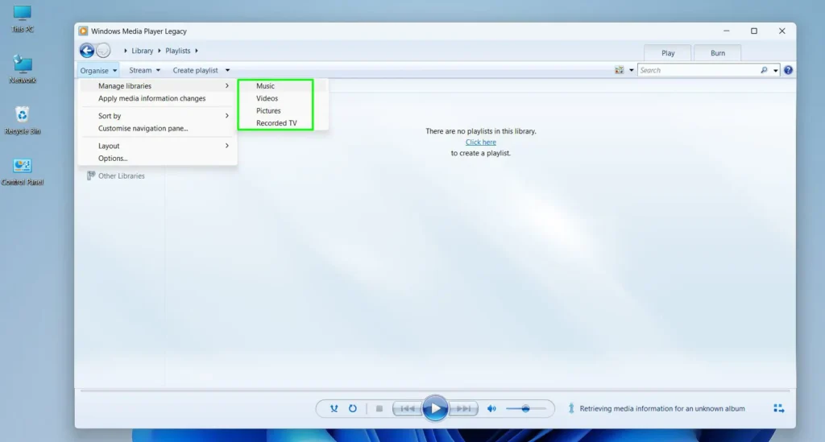Expand Manage libraries submenu

coord(158,85)
